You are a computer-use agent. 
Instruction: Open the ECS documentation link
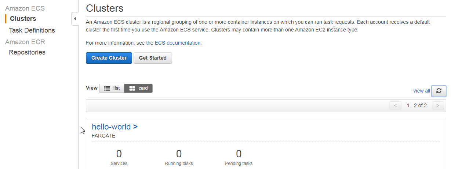point(178,43)
